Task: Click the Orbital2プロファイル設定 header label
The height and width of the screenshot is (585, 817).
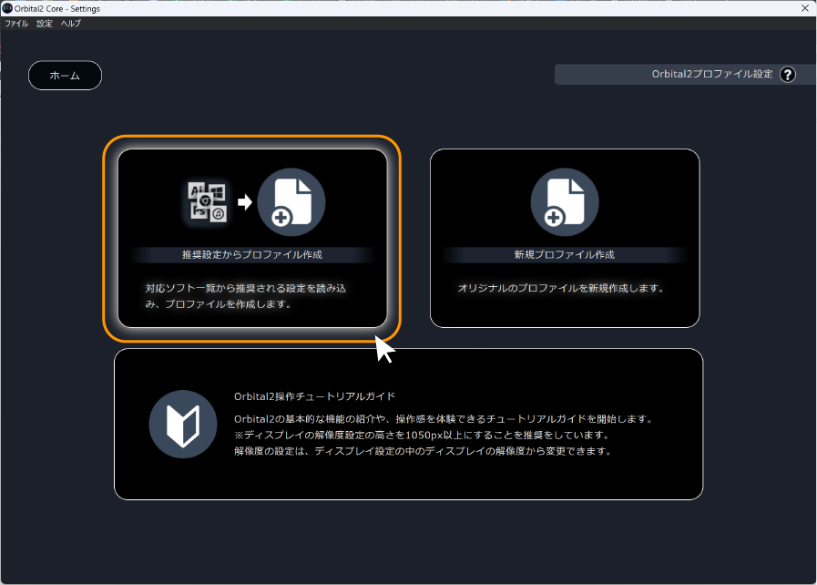Action: click(x=711, y=74)
